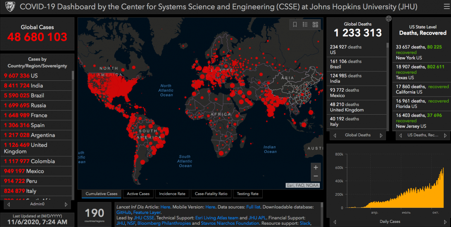Select '1 217 028 Argentina' in cases list

click(x=37, y=135)
